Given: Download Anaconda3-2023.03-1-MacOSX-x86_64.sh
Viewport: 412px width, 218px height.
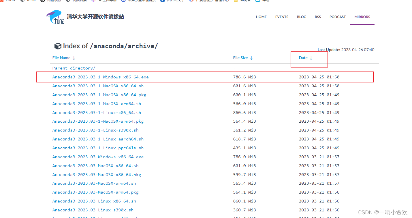Looking at the screenshot, I should (x=98, y=86).
